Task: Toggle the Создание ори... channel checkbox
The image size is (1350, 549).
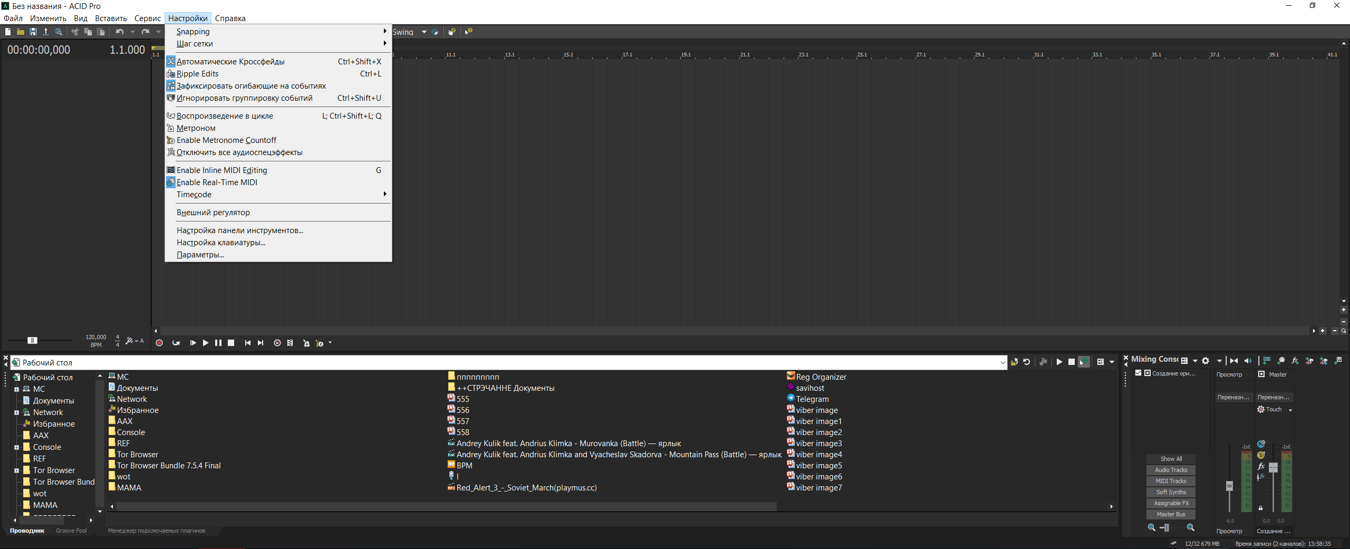Action: (x=1138, y=373)
